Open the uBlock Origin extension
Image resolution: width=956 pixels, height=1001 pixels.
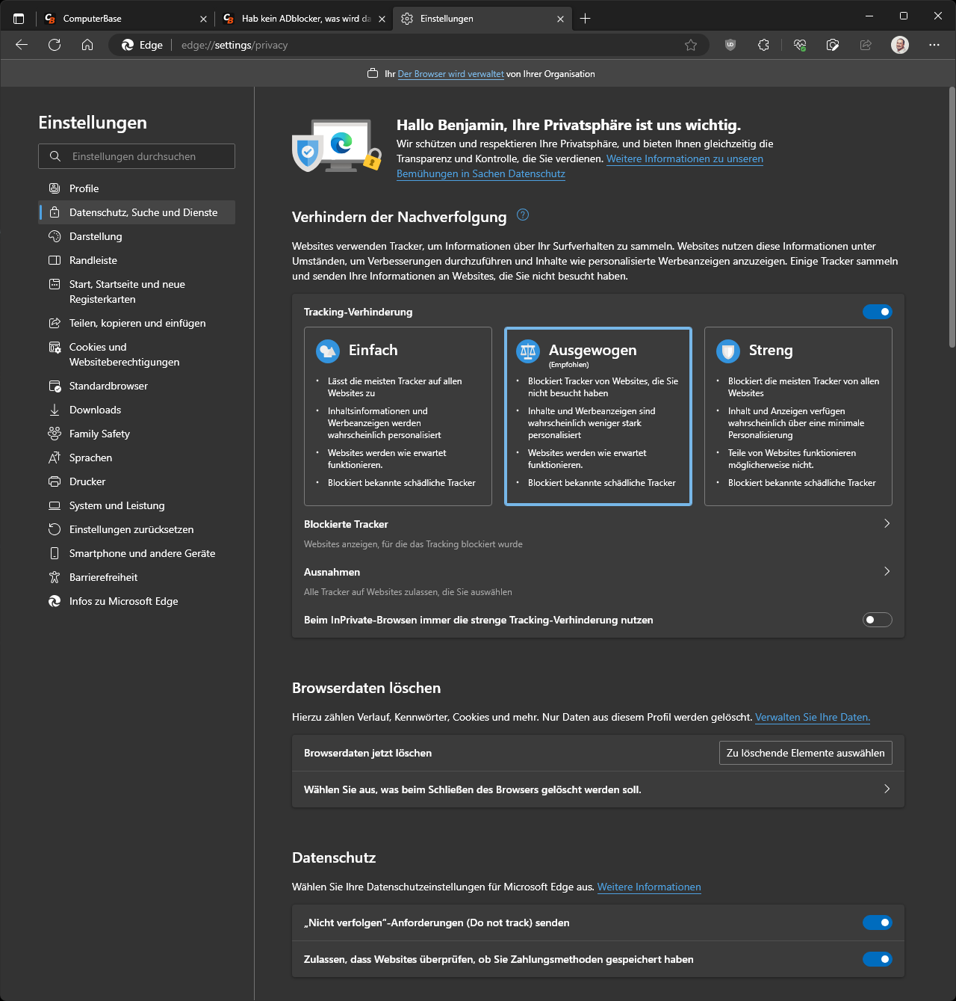(729, 45)
